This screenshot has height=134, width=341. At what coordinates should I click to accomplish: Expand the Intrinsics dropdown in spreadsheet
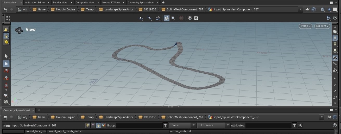214,125
